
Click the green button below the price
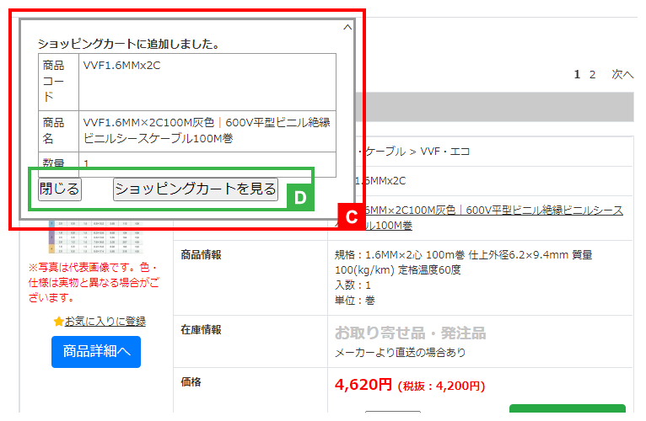pos(567,413)
